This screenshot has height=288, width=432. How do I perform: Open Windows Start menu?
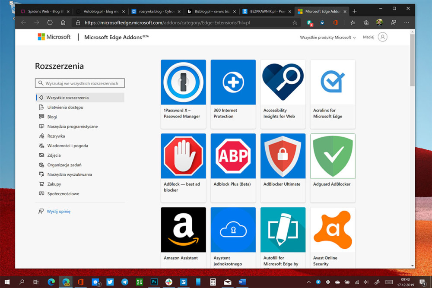click(x=7, y=282)
